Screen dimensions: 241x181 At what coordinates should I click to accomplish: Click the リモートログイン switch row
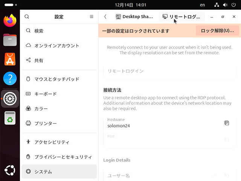pos(169,71)
